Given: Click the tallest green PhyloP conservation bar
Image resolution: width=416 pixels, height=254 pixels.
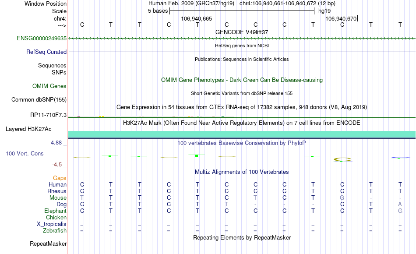Looking at the screenshot, I should pos(197,155).
